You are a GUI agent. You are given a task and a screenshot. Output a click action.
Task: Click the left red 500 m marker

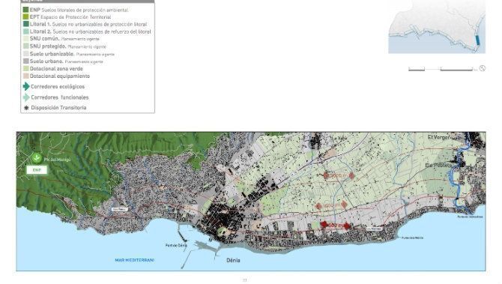pos(324,225)
